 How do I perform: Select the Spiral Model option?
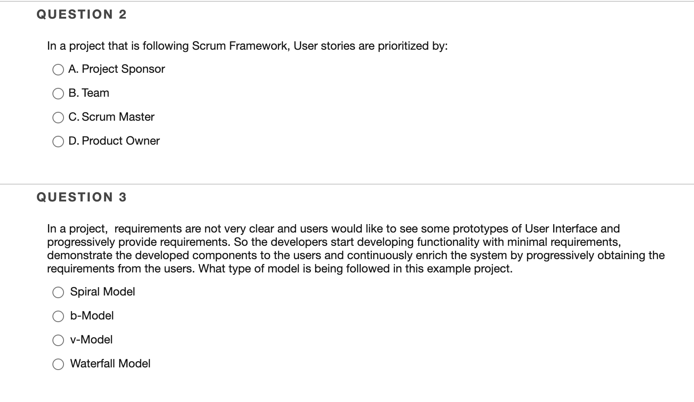58,292
